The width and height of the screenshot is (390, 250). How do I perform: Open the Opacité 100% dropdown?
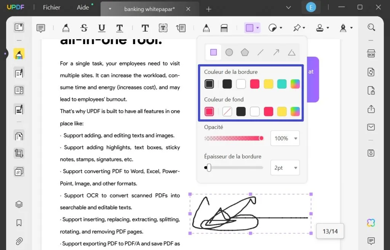pos(285,139)
